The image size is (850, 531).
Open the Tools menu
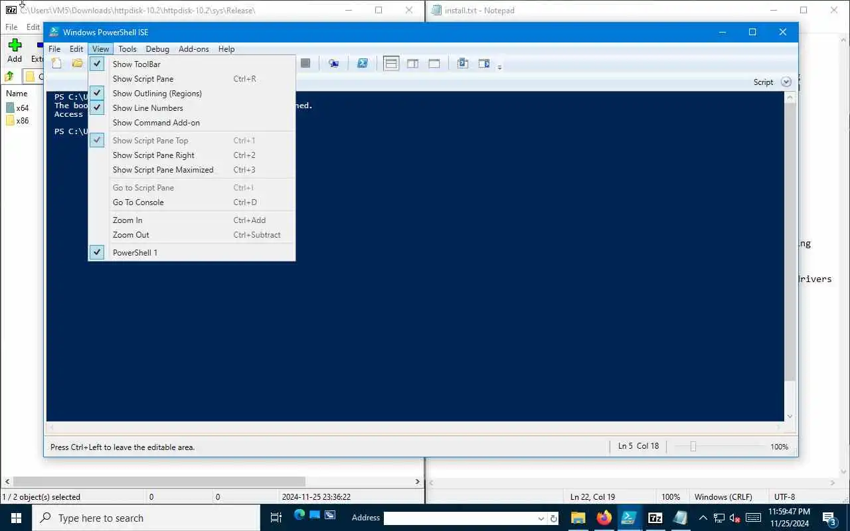point(127,49)
